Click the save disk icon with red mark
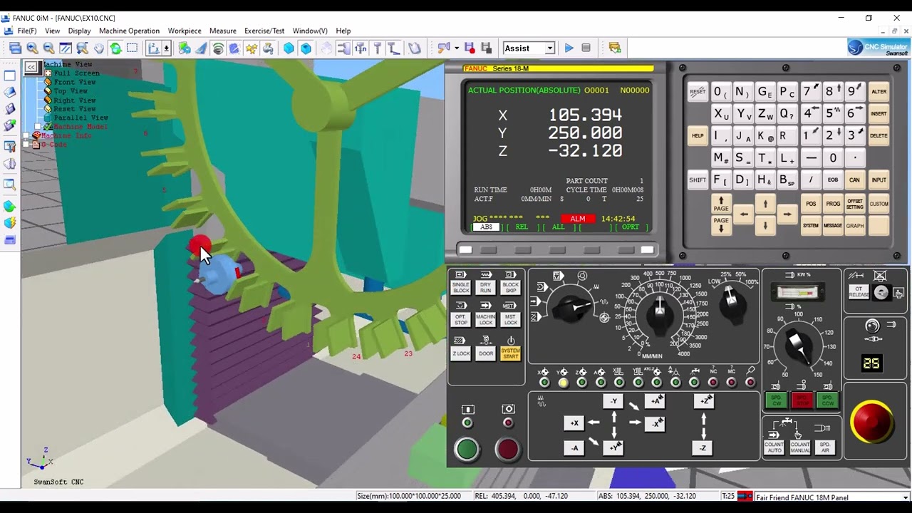 470,48
